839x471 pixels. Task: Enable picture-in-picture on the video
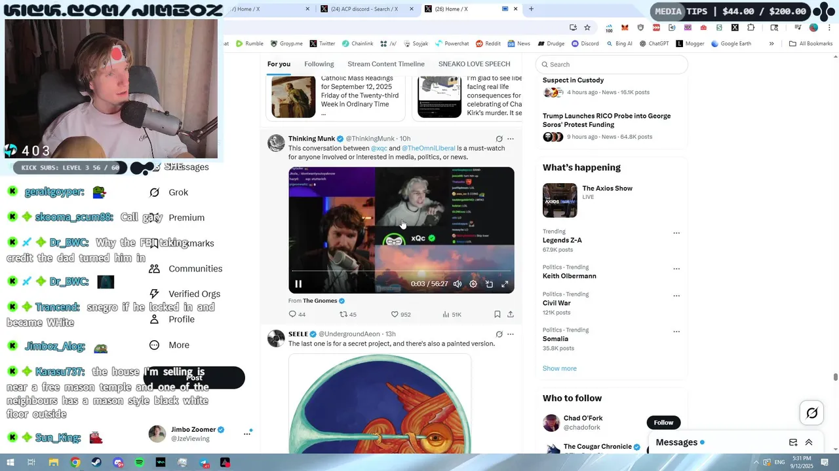(x=489, y=284)
